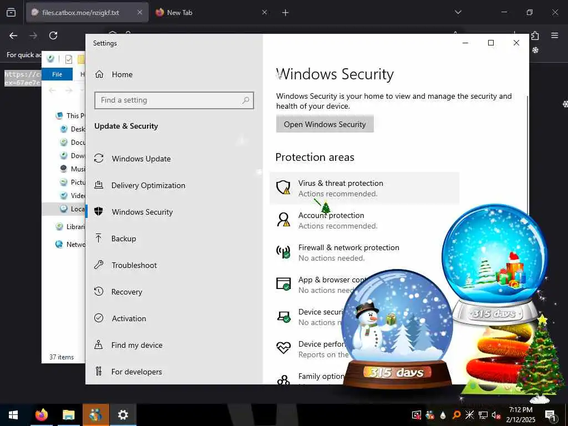The image size is (568, 426).
Task: Click the volume speaker tray icon
Action: pos(495,415)
